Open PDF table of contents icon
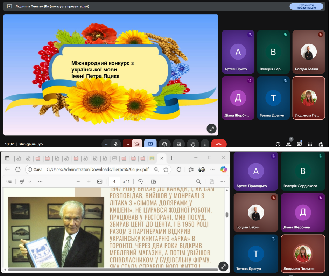Image resolution: width=329 pixels, height=276 pixels. (9, 181)
